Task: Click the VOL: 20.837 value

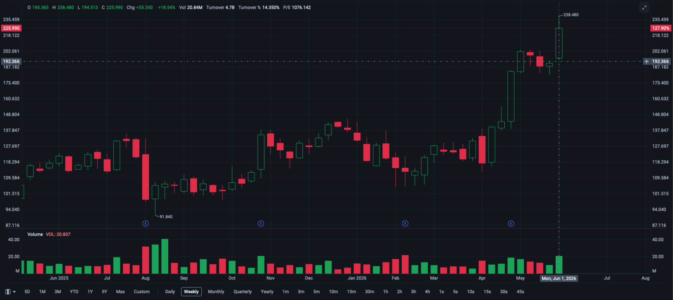Action: tap(58, 234)
